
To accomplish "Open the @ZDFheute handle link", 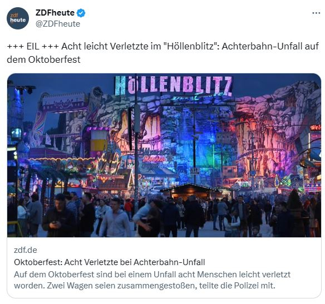I will pos(58,24).
